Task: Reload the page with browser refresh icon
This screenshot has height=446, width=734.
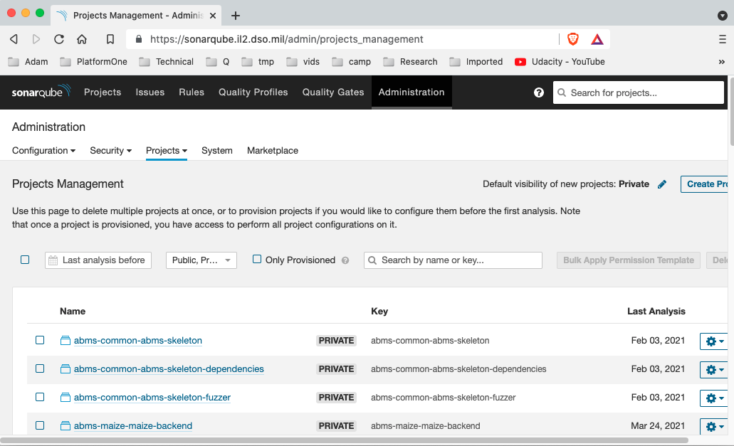Action: tap(59, 39)
